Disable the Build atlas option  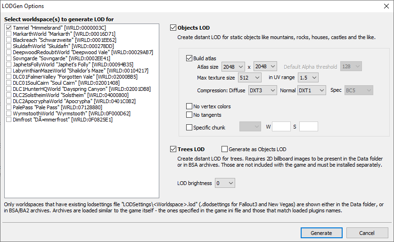[189, 58]
